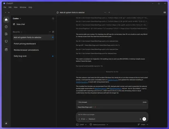Open the Window menu
This screenshot has height=129, width=169.
(x=23, y=7)
